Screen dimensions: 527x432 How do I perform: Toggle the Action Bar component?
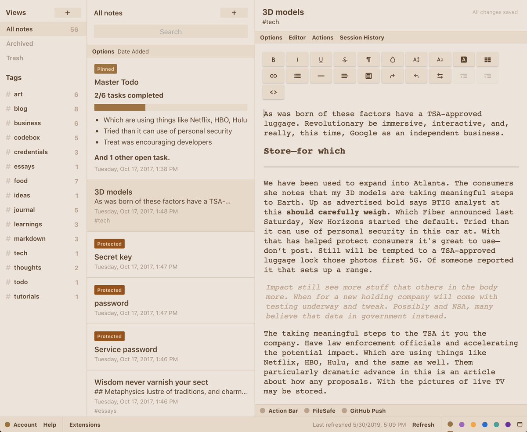click(279, 411)
